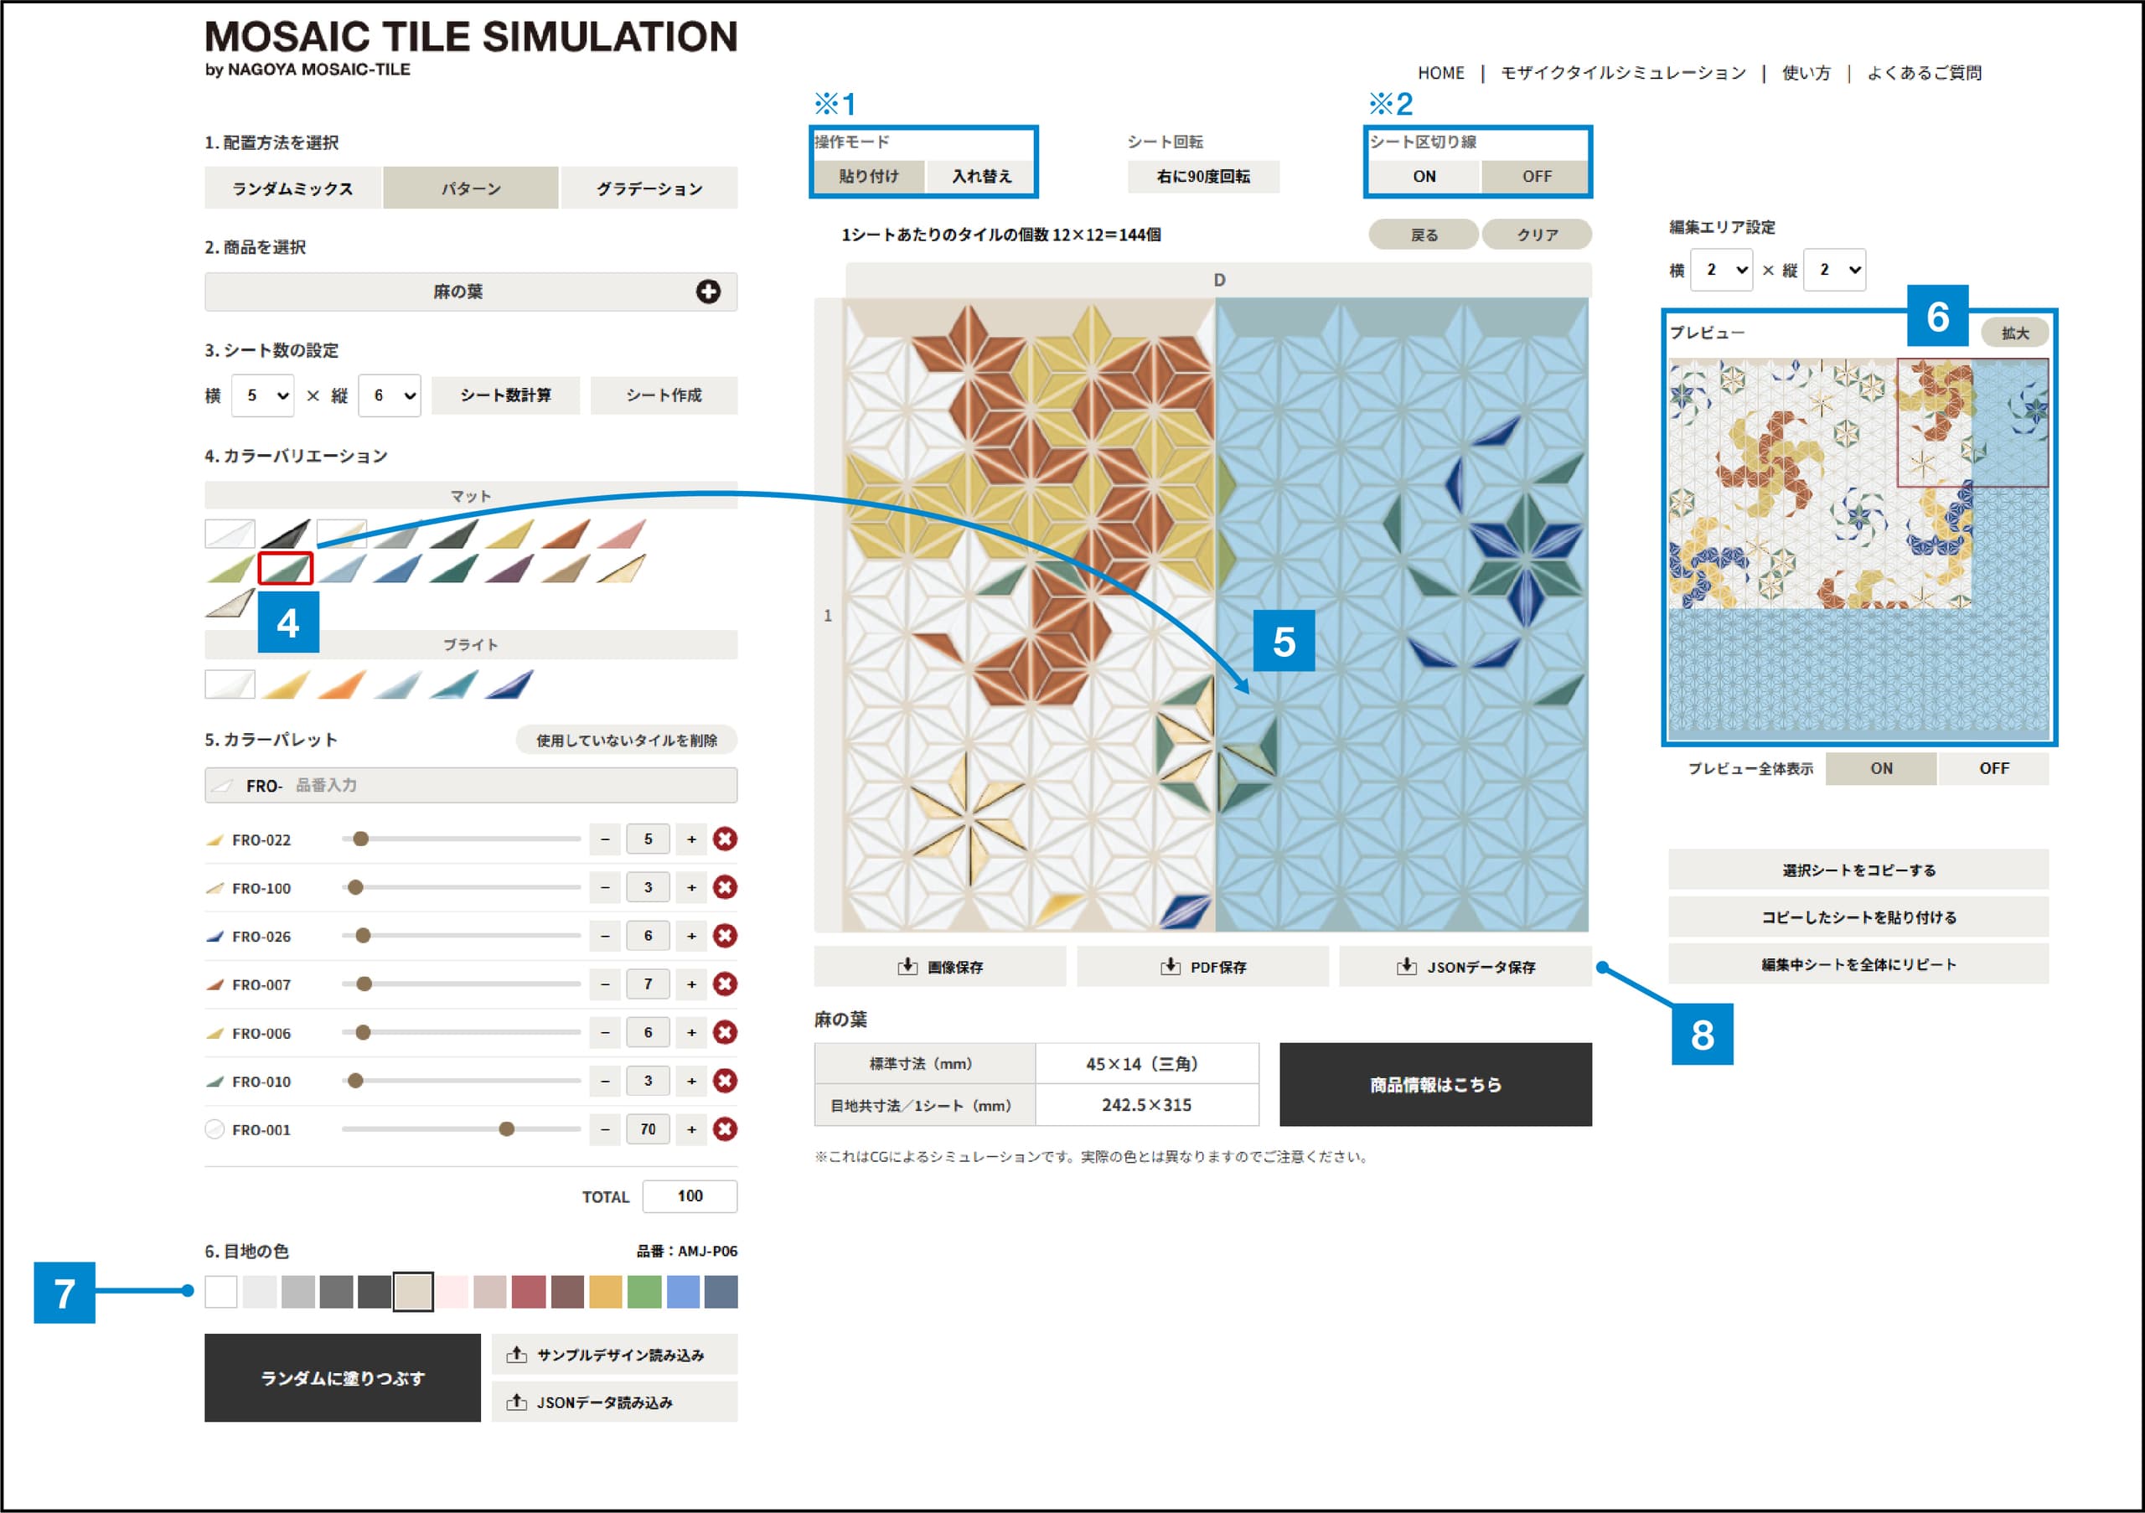Select the yellow grout color swatch
Image resolution: width=2145 pixels, height=1513 pixels.
[606, 1292]
